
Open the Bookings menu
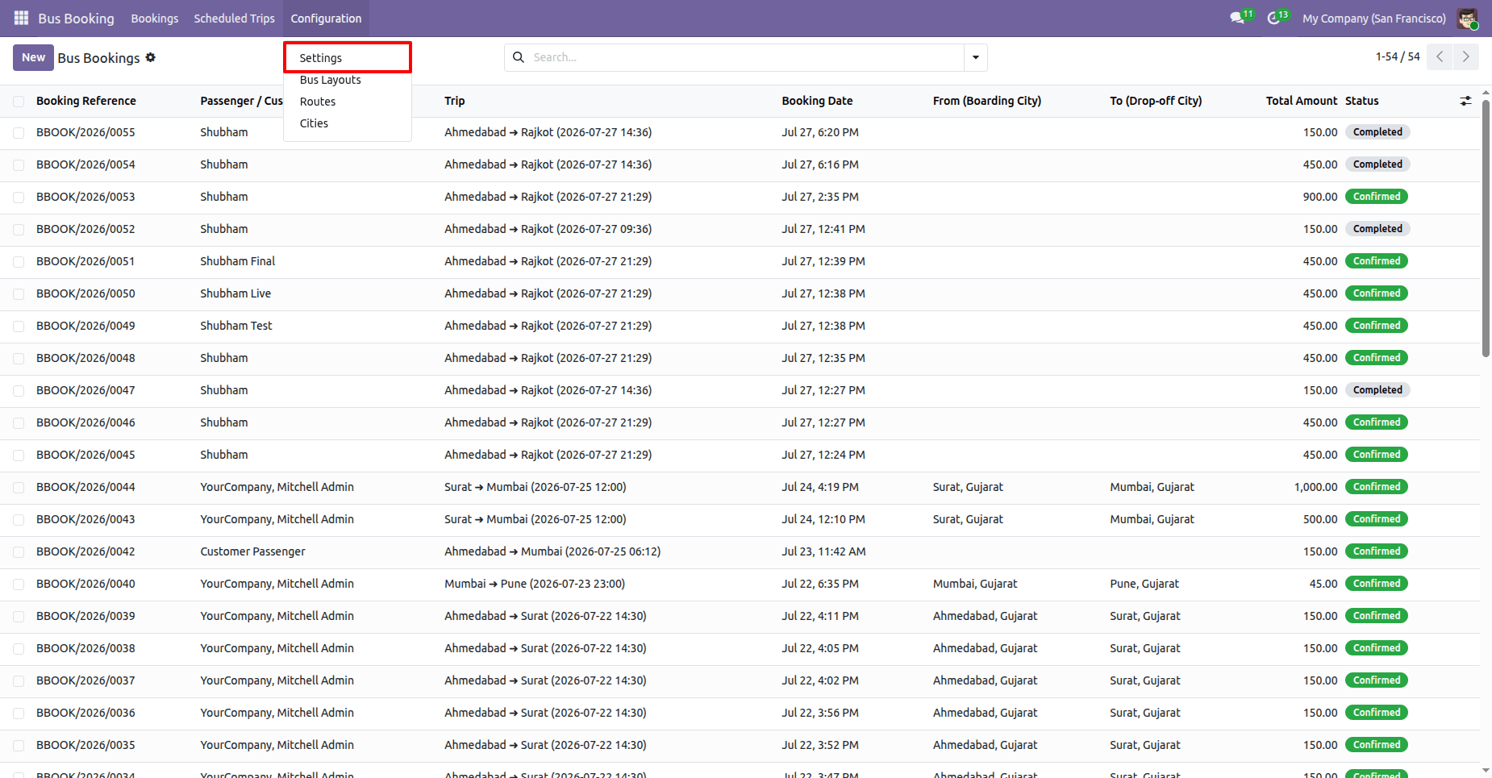pyautogui.click(x=155, y=18)
